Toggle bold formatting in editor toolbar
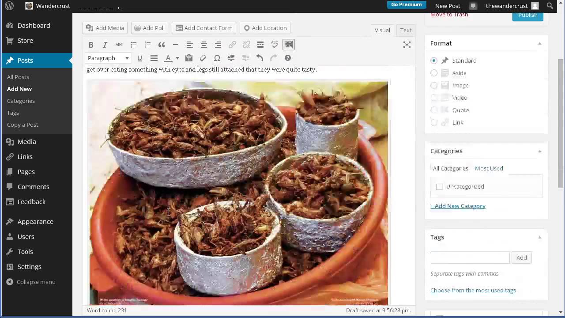This screenshot has height=318, width=565. (x=91, y=45)
